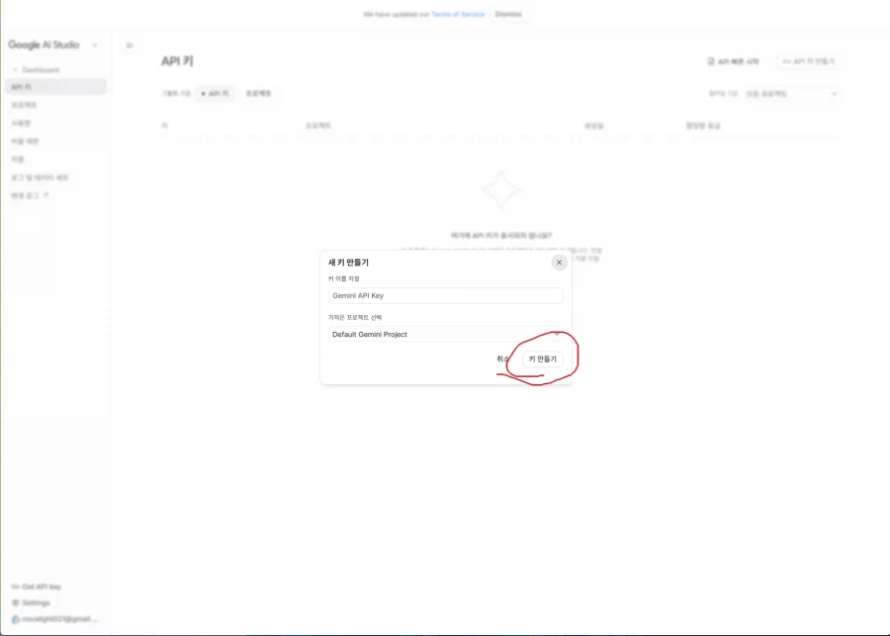Expand the Google AI Studio app switcher
Image resolution: width=890 pixels, height=636 pixels.
click(95, 45)
